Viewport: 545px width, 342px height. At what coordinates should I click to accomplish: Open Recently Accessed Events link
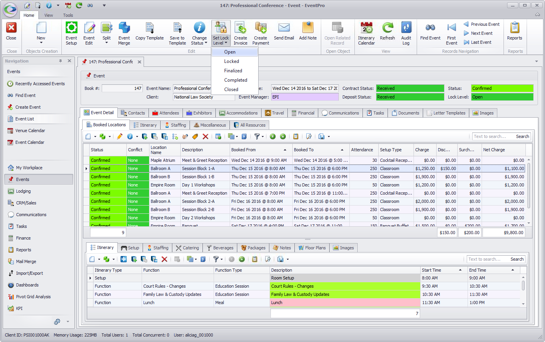pos(36,84)
